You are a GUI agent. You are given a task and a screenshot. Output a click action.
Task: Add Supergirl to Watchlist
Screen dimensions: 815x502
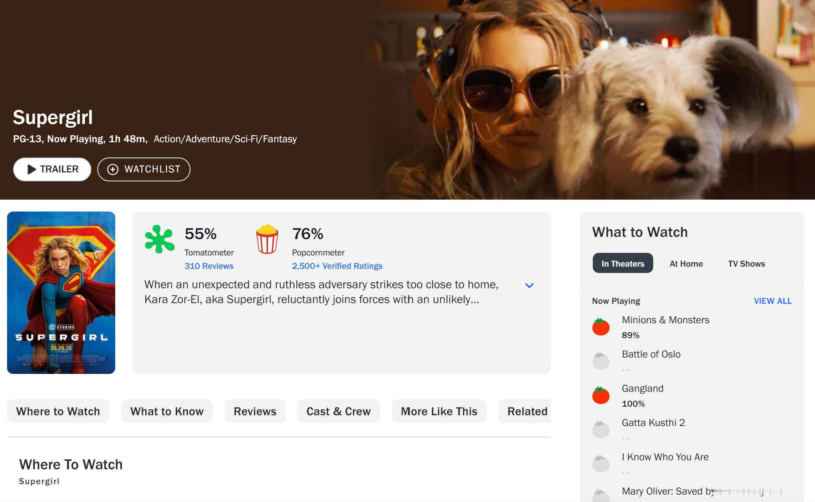pyautogui.click(x=144, y=169)
